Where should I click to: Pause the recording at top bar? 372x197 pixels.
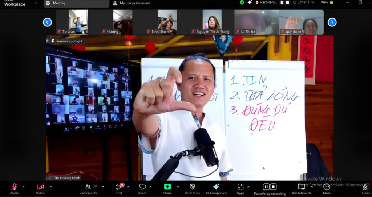click(282, 3)
